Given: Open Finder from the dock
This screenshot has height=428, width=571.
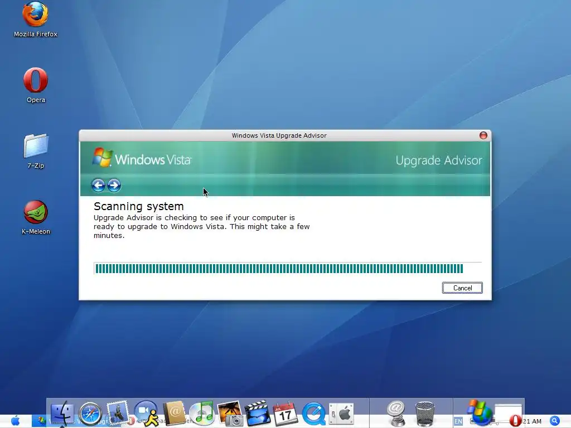Looking at the screenshot, I should (x=62, y=414).
